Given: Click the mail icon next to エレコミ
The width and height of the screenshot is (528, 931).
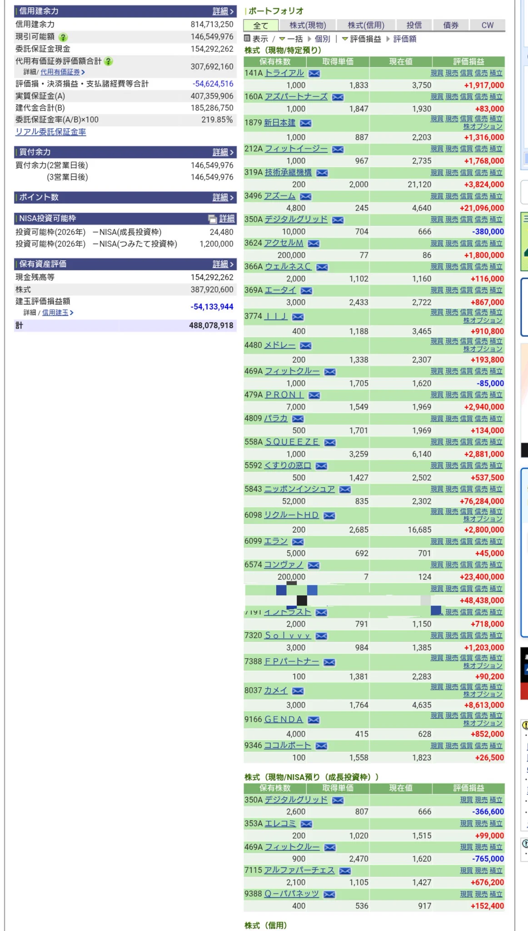Looking at the screenshot, I should point(306,824).
